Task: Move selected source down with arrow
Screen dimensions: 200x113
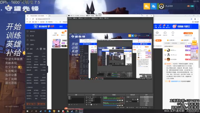Action: coord(96,104)
